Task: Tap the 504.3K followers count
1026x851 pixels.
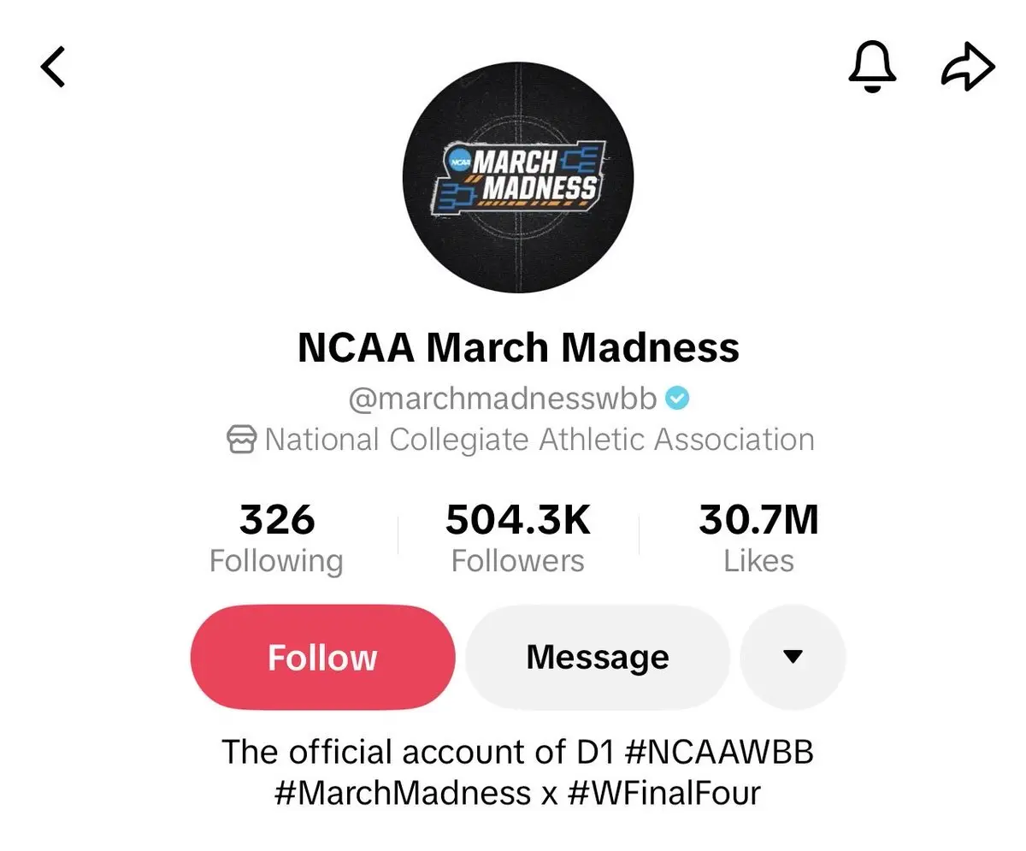Action: pyautogui.click(x=518, y=520)
